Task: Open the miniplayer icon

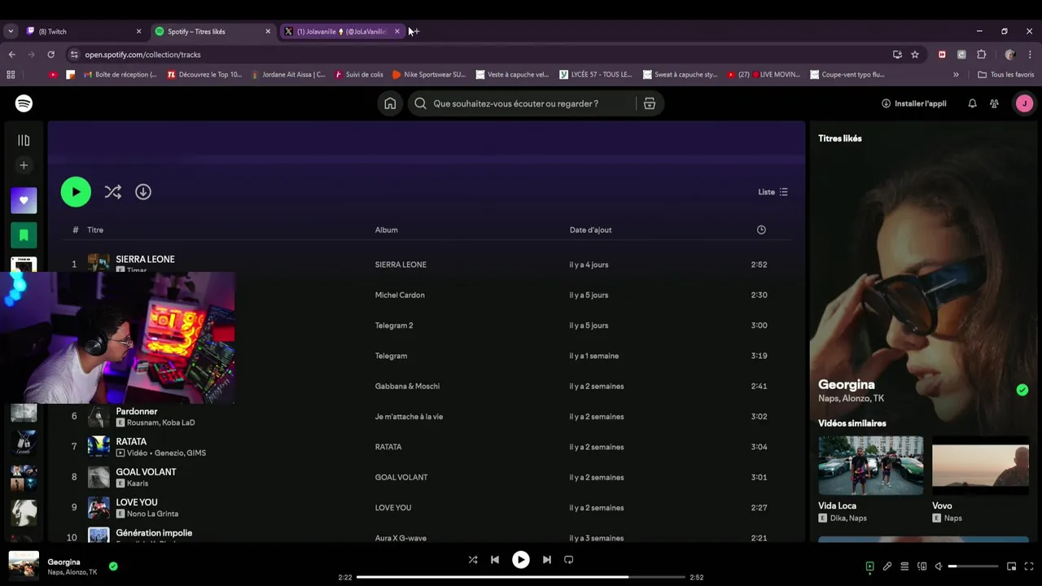Action: (x=1012, y=566)
